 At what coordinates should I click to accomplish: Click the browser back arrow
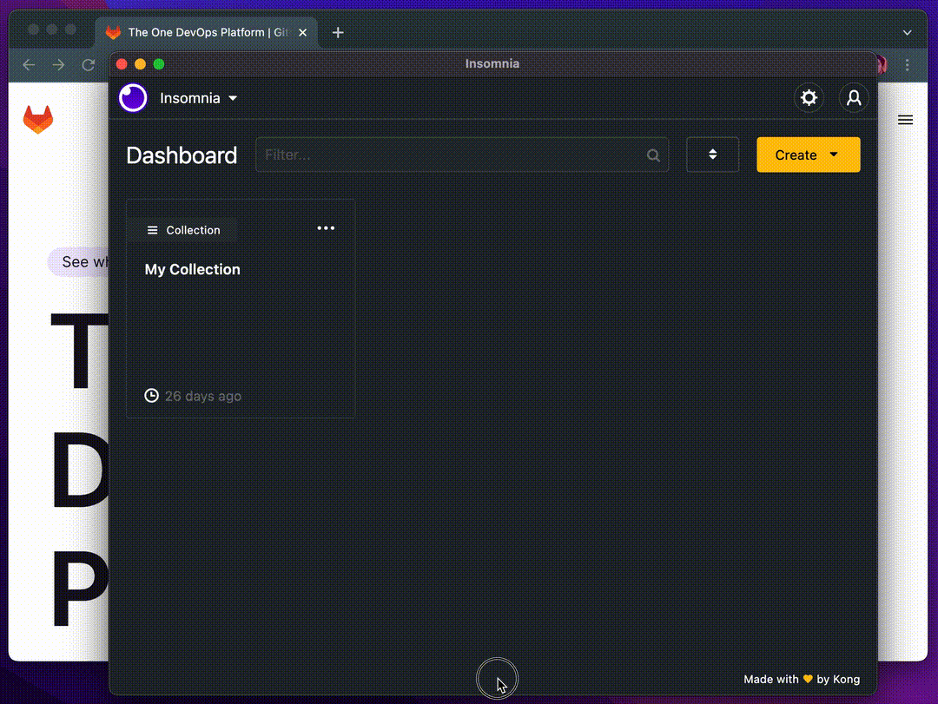point(29,64)
